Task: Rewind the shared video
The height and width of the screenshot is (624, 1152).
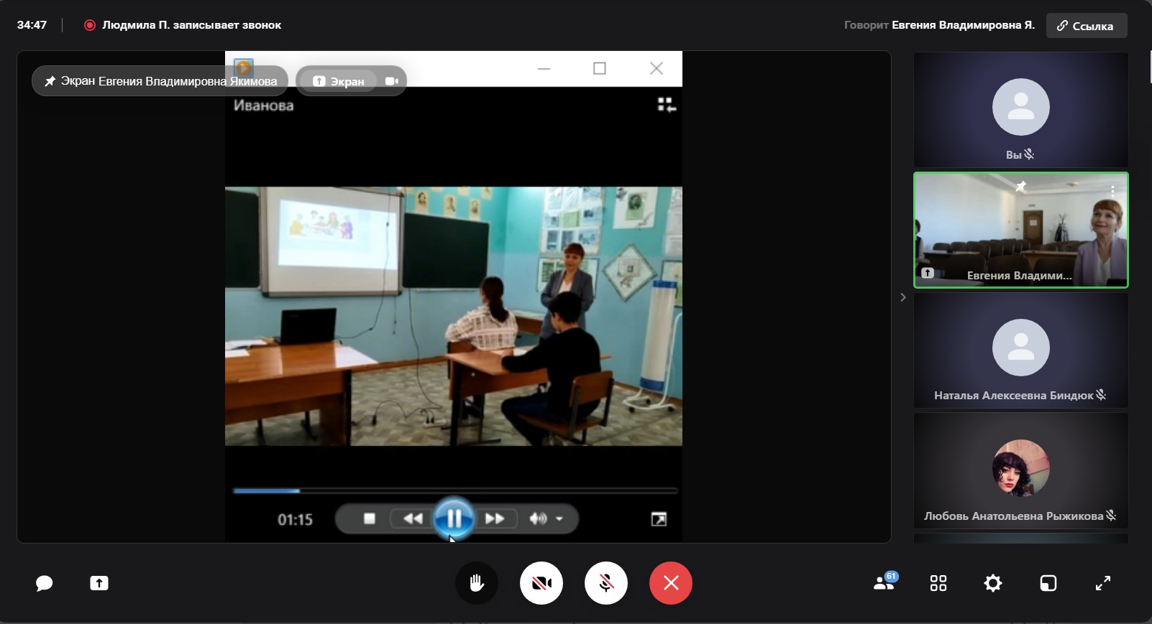Action: coord(413,518)
